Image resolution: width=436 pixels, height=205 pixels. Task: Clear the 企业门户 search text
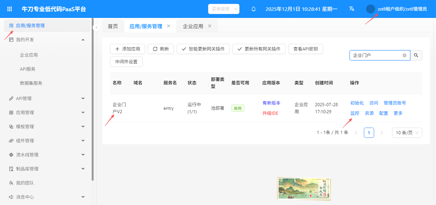(405, 55)
